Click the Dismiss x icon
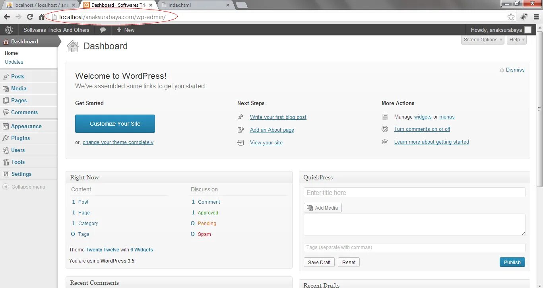 click(502, 70)
